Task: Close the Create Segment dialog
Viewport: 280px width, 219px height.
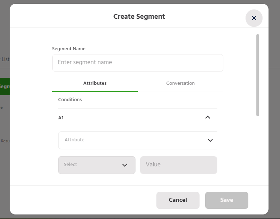Action: coord(254,18)
